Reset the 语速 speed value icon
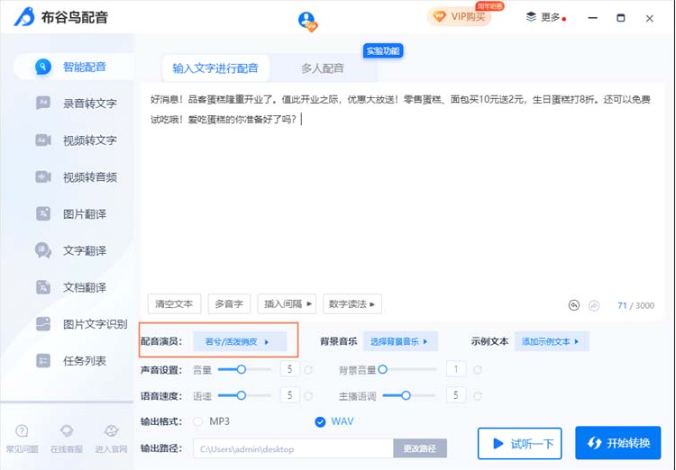Image resolution: width=676 pixels, height=470 pixels. 308,396
